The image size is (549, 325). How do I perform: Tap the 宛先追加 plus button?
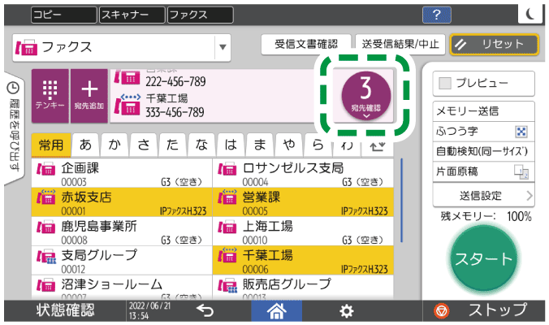(x=89, y=96)
